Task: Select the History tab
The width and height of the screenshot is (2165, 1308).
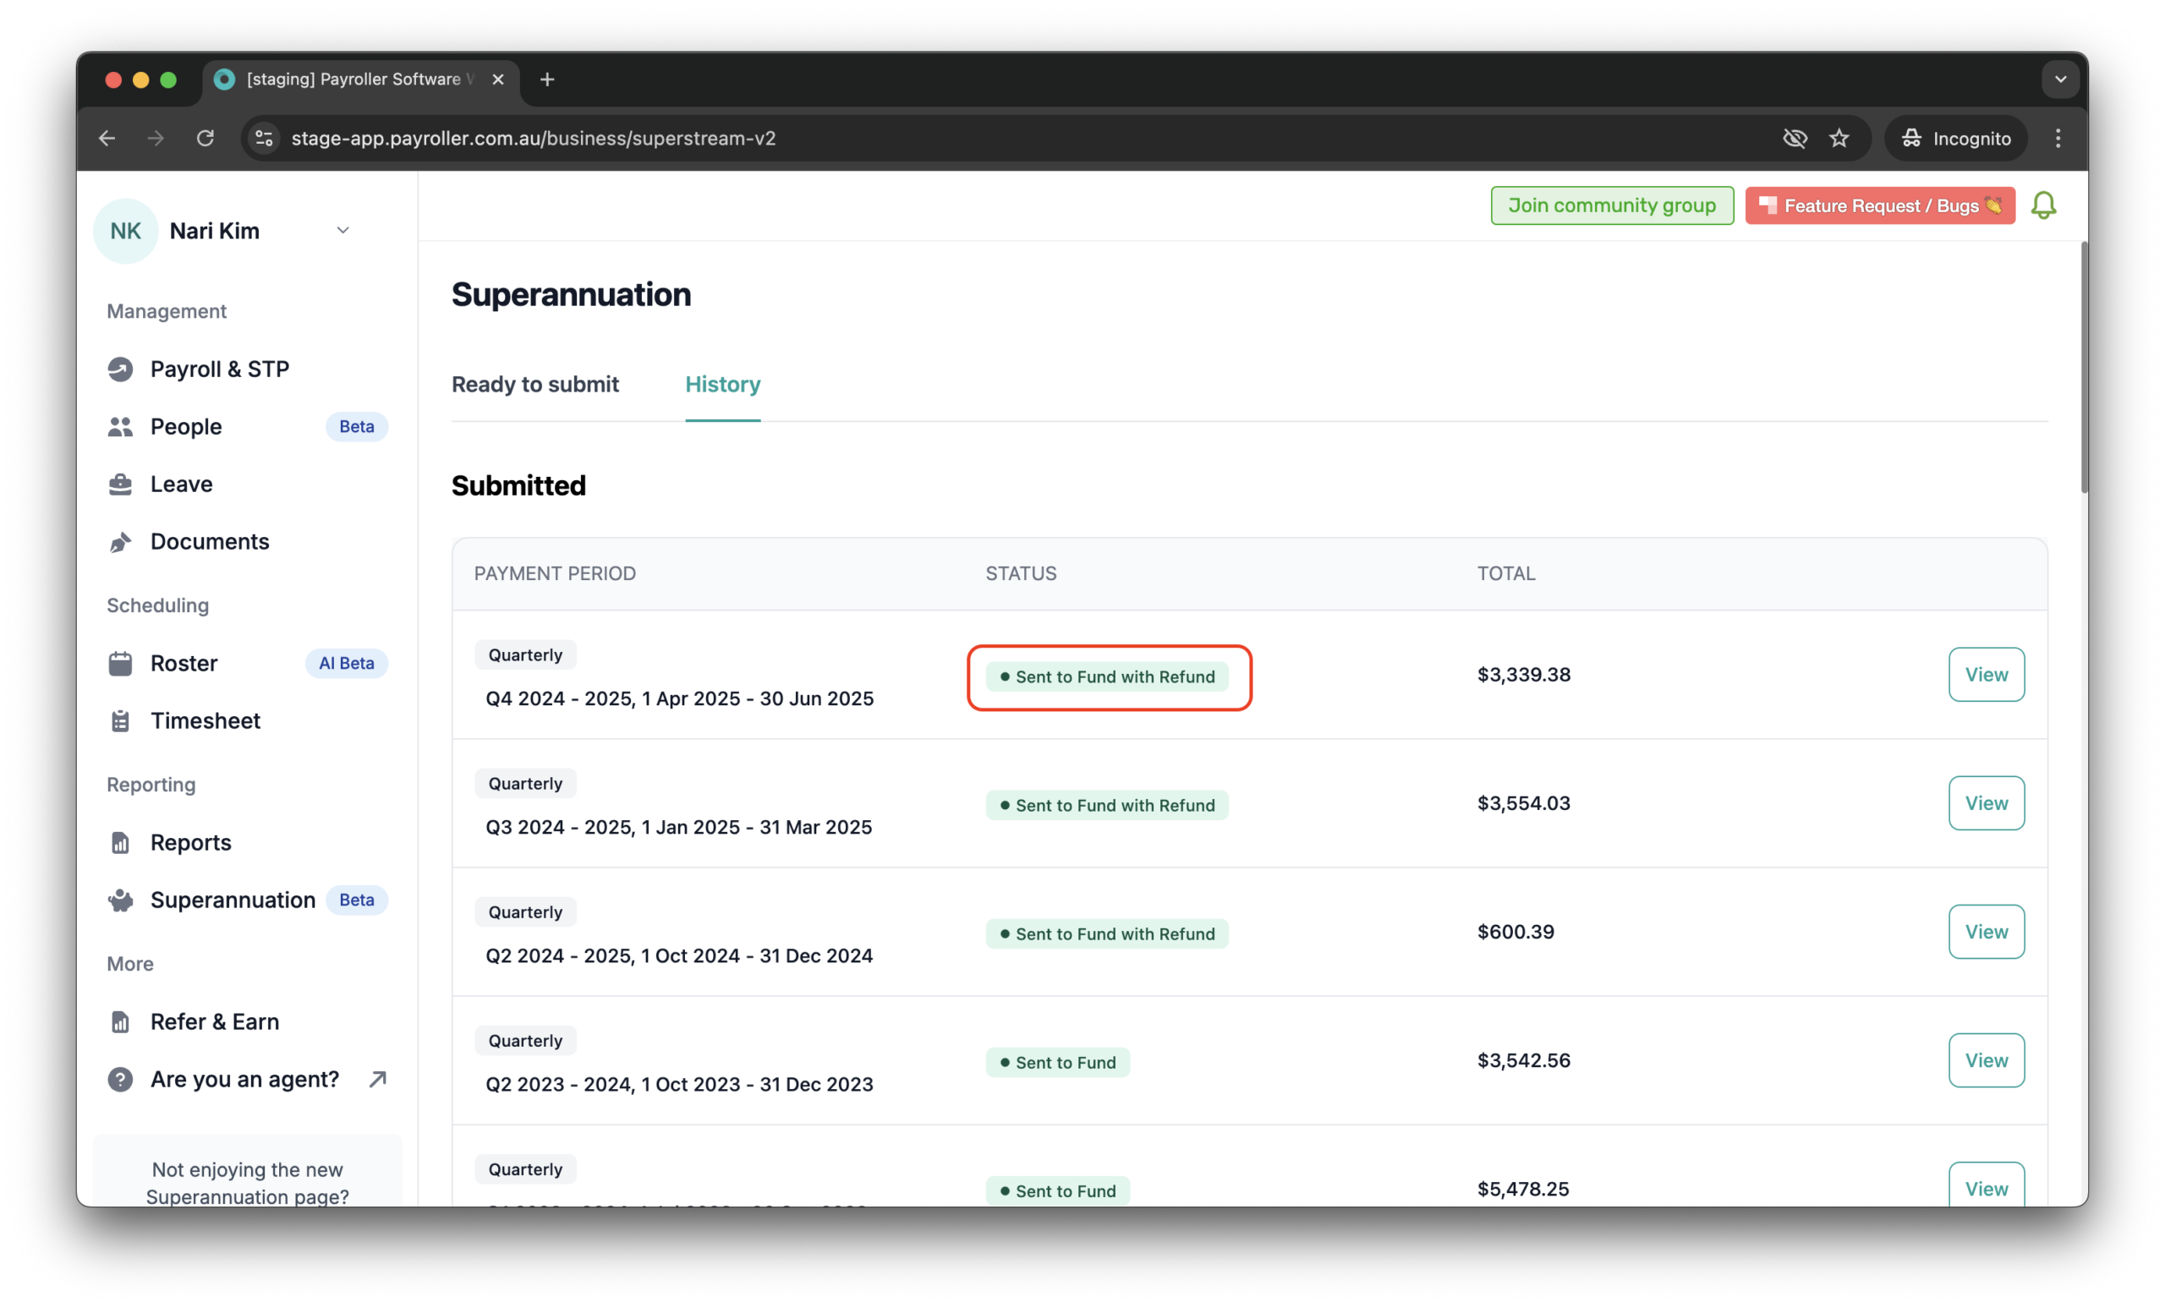Action: click(x=722, y=384)
